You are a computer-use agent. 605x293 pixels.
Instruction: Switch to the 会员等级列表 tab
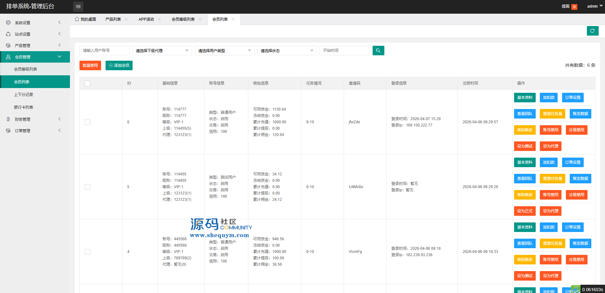click(x=183, y=19)
